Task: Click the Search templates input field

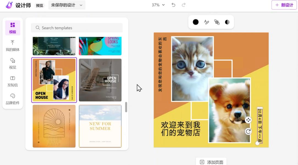Action: pyautogui.click(x=76, y=28)
